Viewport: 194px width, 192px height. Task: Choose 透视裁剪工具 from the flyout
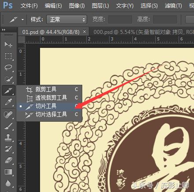(x=49, y=98)
